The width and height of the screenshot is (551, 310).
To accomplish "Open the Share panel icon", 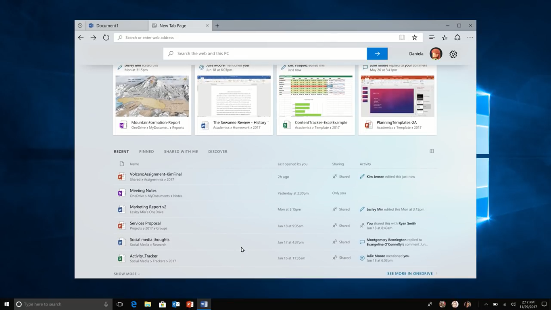I will (457, 37).
